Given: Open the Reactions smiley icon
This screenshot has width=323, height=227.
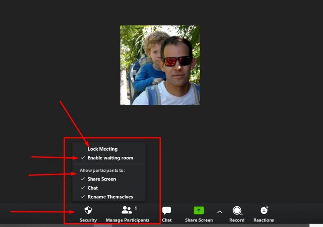Looking at the screenshot, I should 264,210.
